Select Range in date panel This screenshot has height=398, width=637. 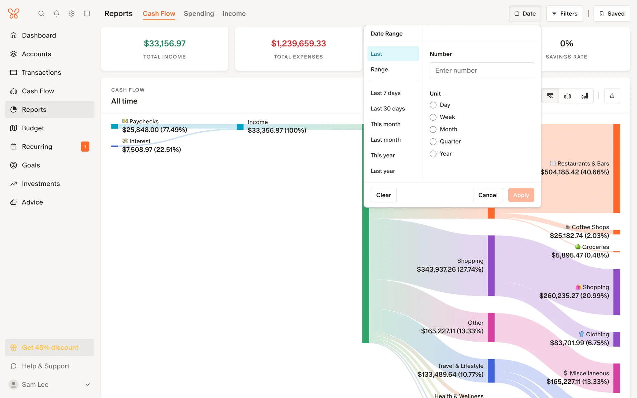(x=380, y=69)
